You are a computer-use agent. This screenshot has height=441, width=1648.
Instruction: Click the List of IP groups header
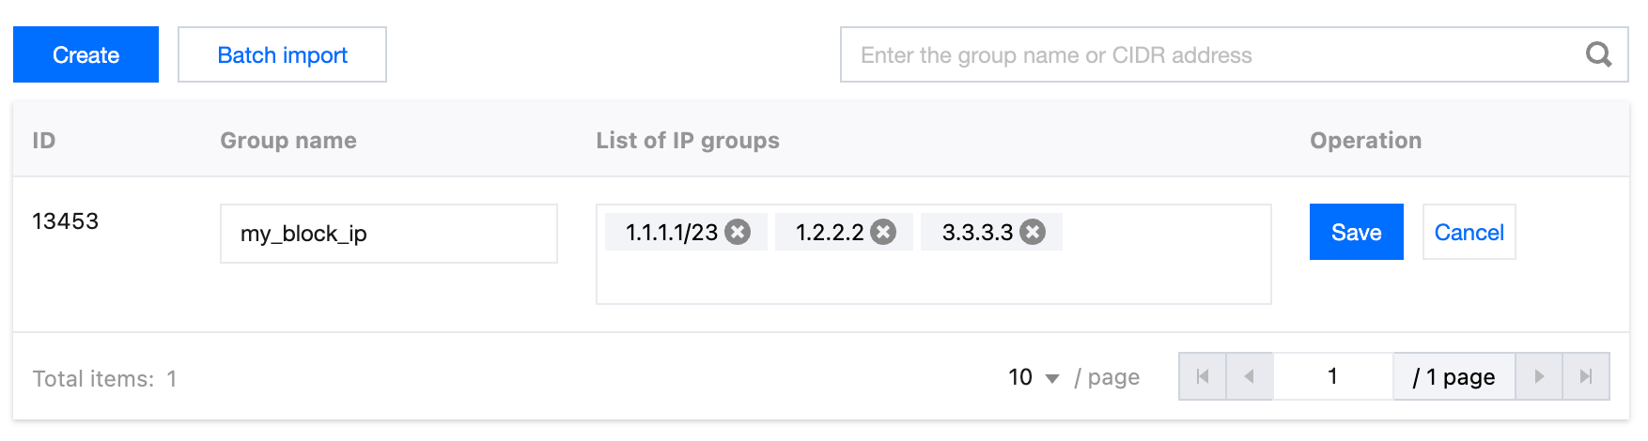[x=688, y=141]
